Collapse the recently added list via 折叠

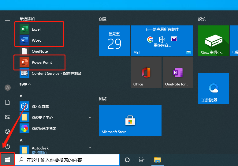[x=25, y=84]
